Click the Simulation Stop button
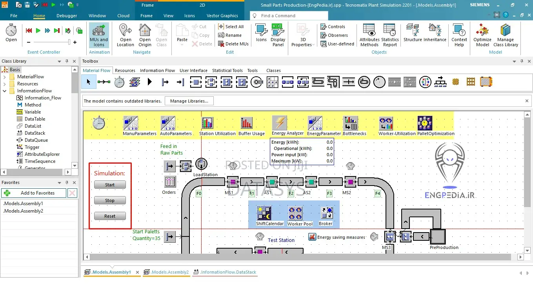Viewport: 533px width, 285px height. pos(110,200)
